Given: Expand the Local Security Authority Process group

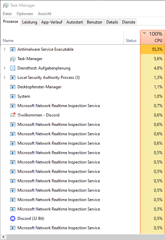Looking at the screenshot, I should pyautogui.click(x=5, y=78).
